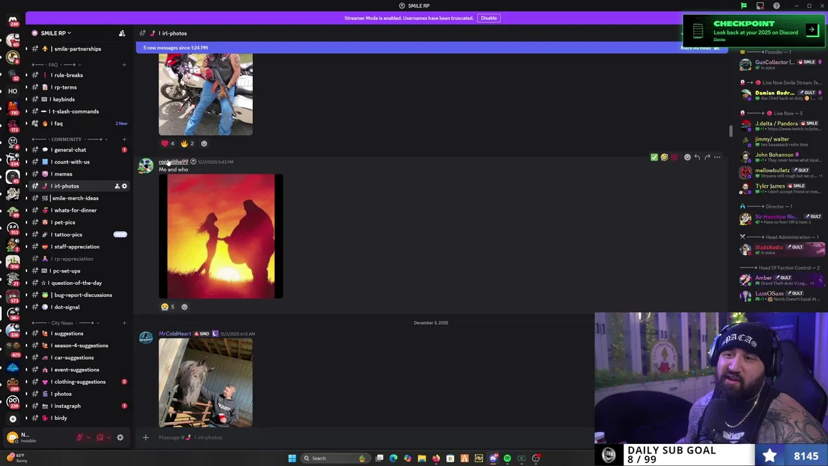828x466 pixels.
Task: Click the taskbar Search box
Action: (334, 458)
